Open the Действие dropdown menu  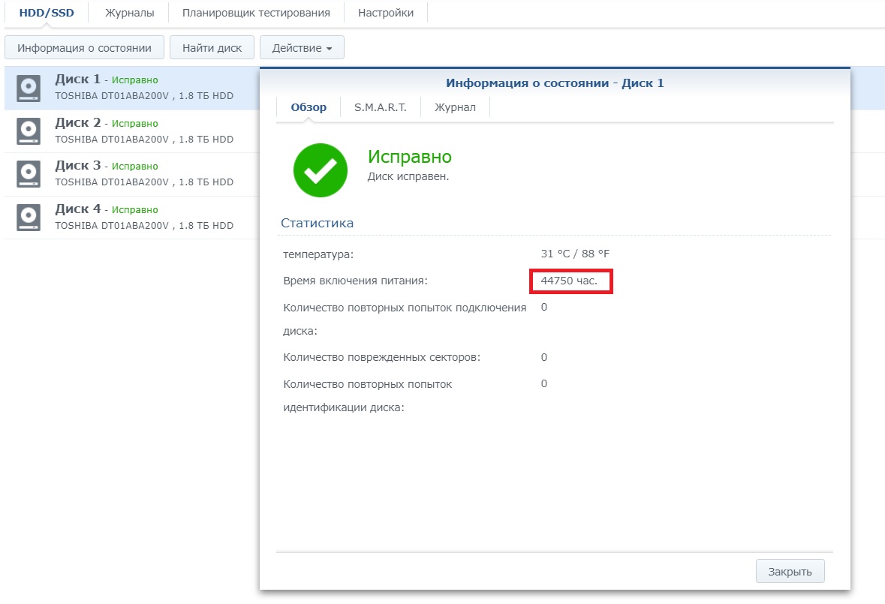(302, 48)
